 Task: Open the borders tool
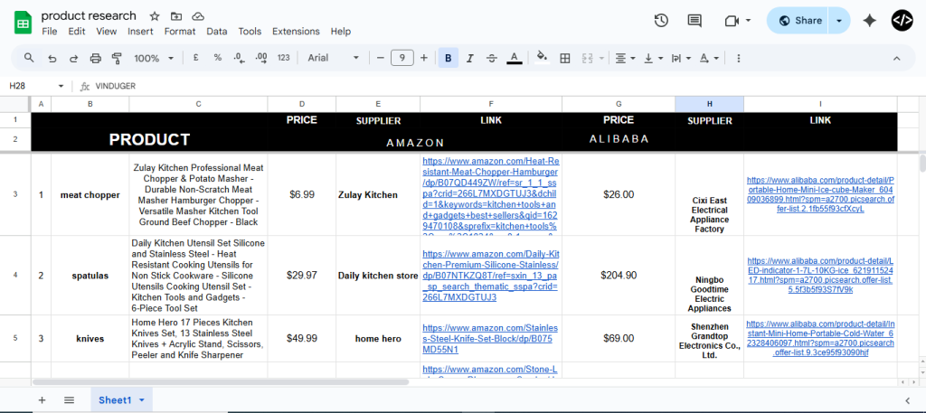pos(564,58)
